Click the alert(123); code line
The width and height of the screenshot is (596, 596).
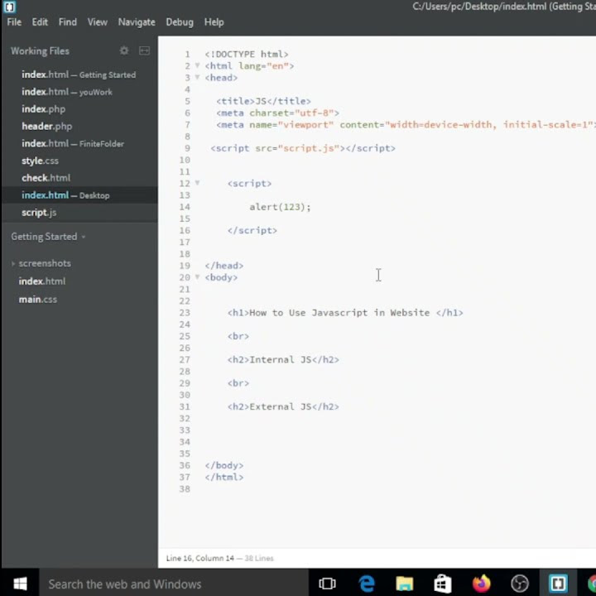[x=280, y=207]
